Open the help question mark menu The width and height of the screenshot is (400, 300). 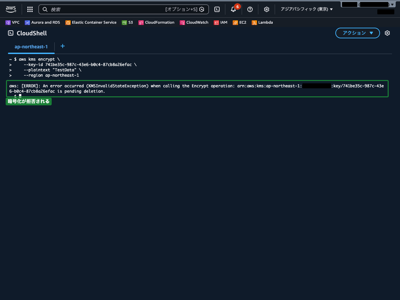pos(250,9)
